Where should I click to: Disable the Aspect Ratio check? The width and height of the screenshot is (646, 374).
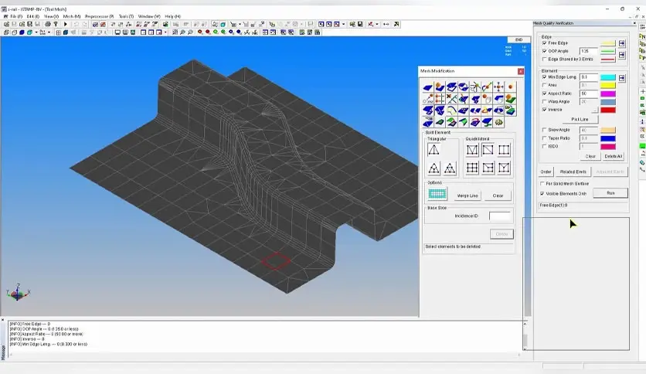pos(545,93)
